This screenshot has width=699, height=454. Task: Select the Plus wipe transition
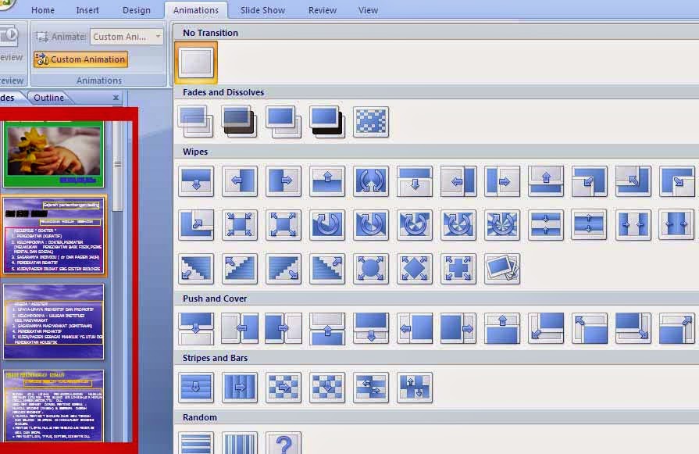click(x=458, y=268)
